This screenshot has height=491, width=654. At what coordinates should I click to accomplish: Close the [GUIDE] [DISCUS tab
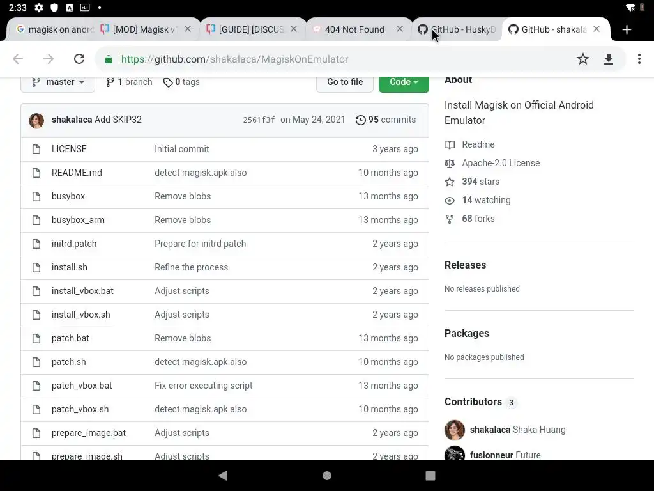[294, 29]
